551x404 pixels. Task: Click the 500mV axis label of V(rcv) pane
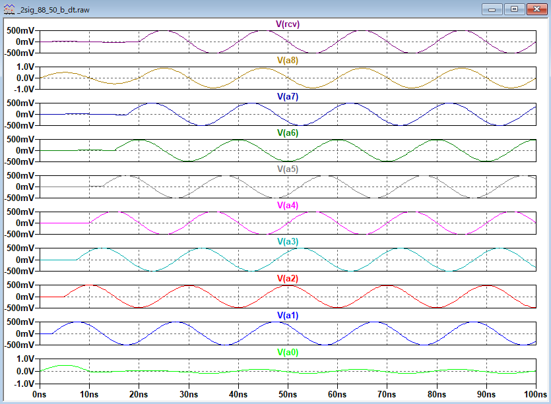[x=20, y=31]
